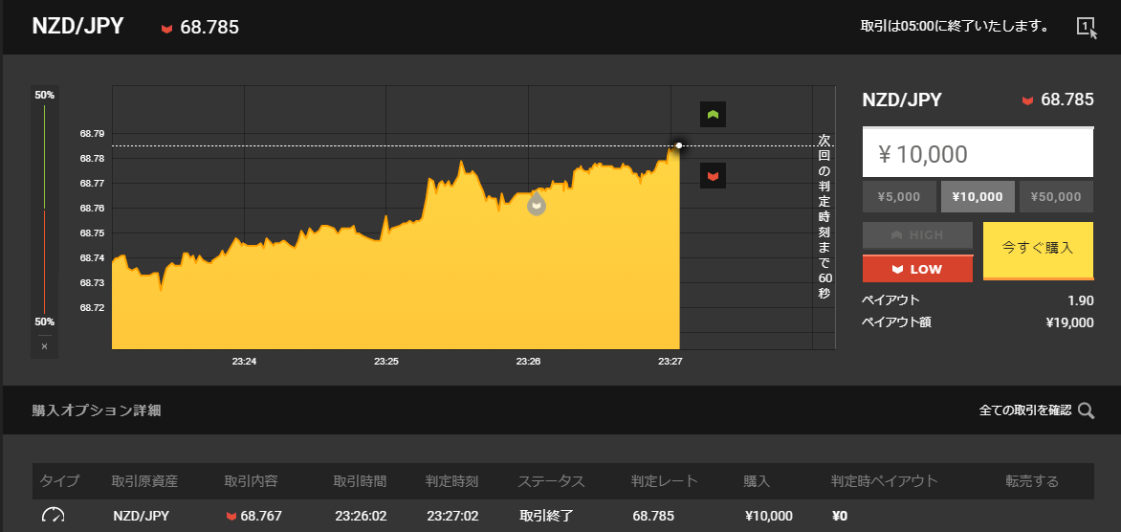This screenshot has width=1121, height=532.
Task: Click the 取引内容 column header
Action: coord(251,481)
